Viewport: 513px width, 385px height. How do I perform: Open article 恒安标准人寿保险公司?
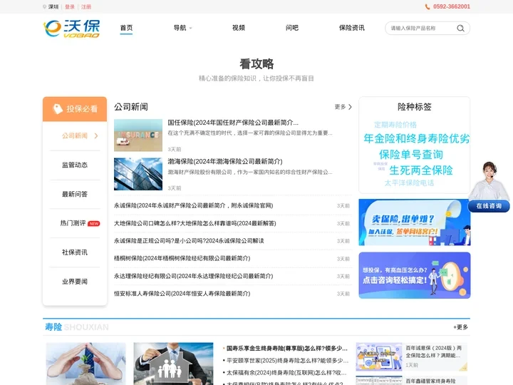pos(182,293)
